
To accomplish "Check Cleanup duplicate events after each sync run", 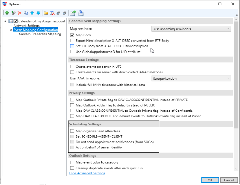I will click(x=72, y=168).
